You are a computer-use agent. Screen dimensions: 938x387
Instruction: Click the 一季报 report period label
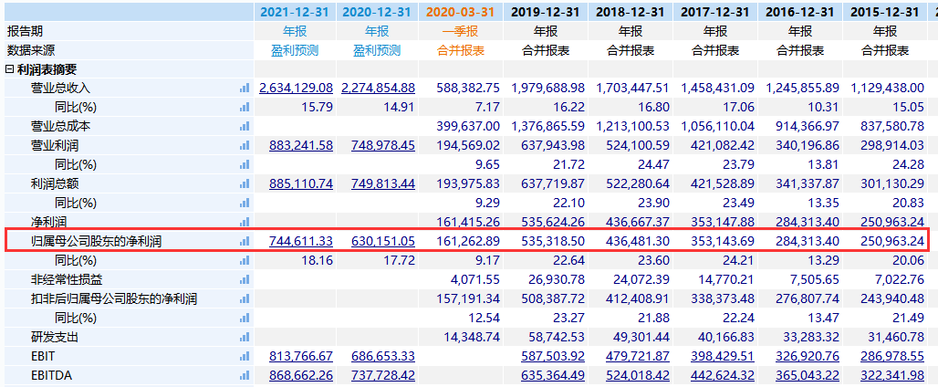coord(461,31)
